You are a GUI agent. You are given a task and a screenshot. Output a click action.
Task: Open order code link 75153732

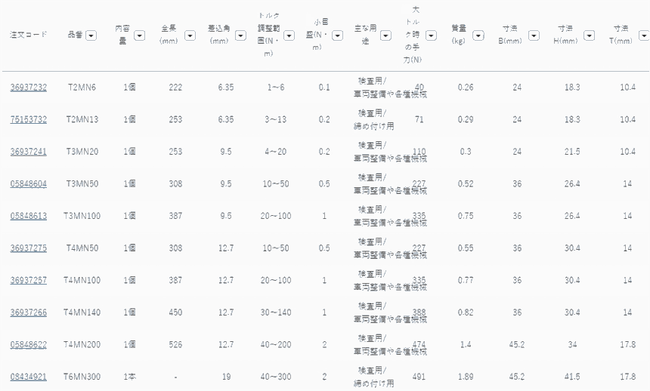29,119
